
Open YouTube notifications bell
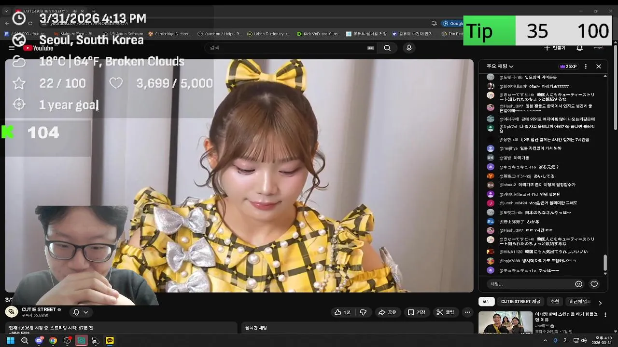pyautogui.click(x=580, y=48)
